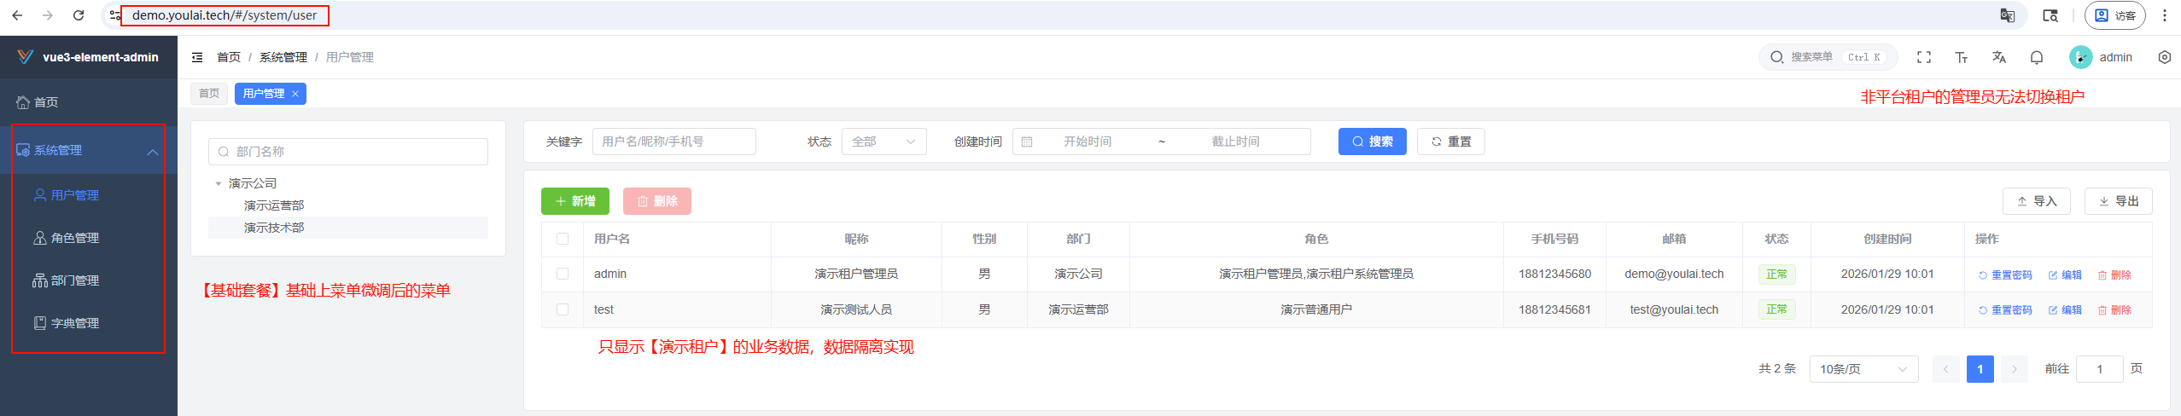This screenshot has height=416, width=2181.
Task: Click the green 新增 button
Action: (x=575, y=201)
